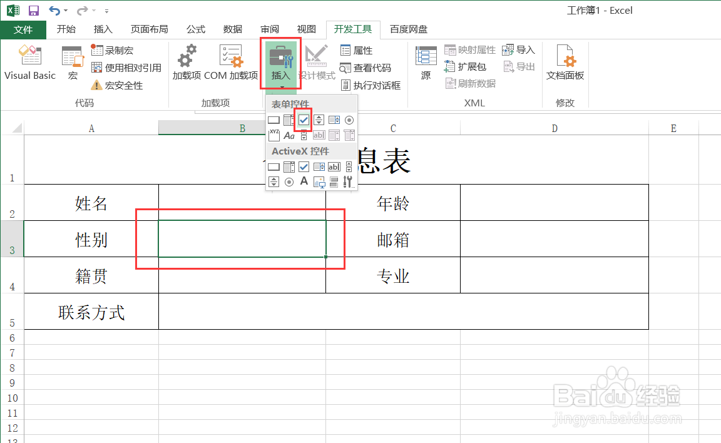Image resolution: width=721 pixels, height=443 pixels.
Task: Insert form control spin button
Action: [319, 120]
